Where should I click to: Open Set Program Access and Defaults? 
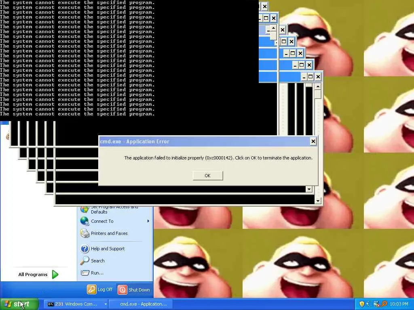[115, 210]
